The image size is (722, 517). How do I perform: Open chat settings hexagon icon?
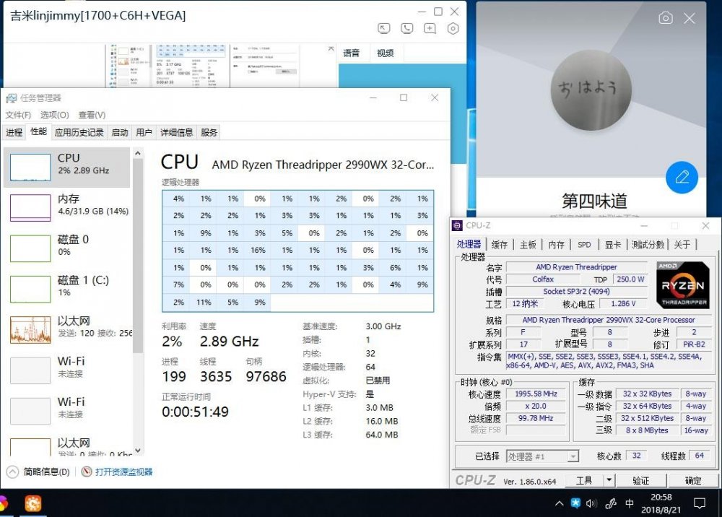tap(453, 29)
